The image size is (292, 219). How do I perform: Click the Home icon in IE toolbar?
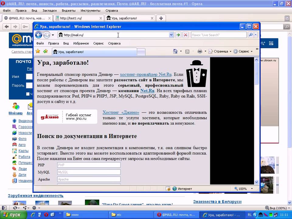pyautogui.click(x=175, y=51)
